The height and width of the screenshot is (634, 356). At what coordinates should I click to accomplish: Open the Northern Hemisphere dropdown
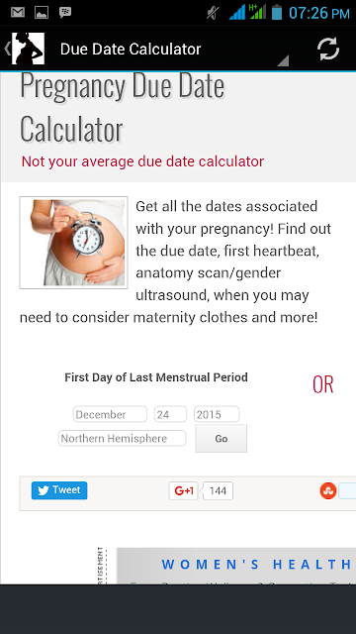pos(123,438)
